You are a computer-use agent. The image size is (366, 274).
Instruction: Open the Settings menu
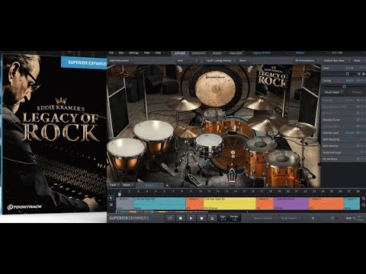[134, 53]
